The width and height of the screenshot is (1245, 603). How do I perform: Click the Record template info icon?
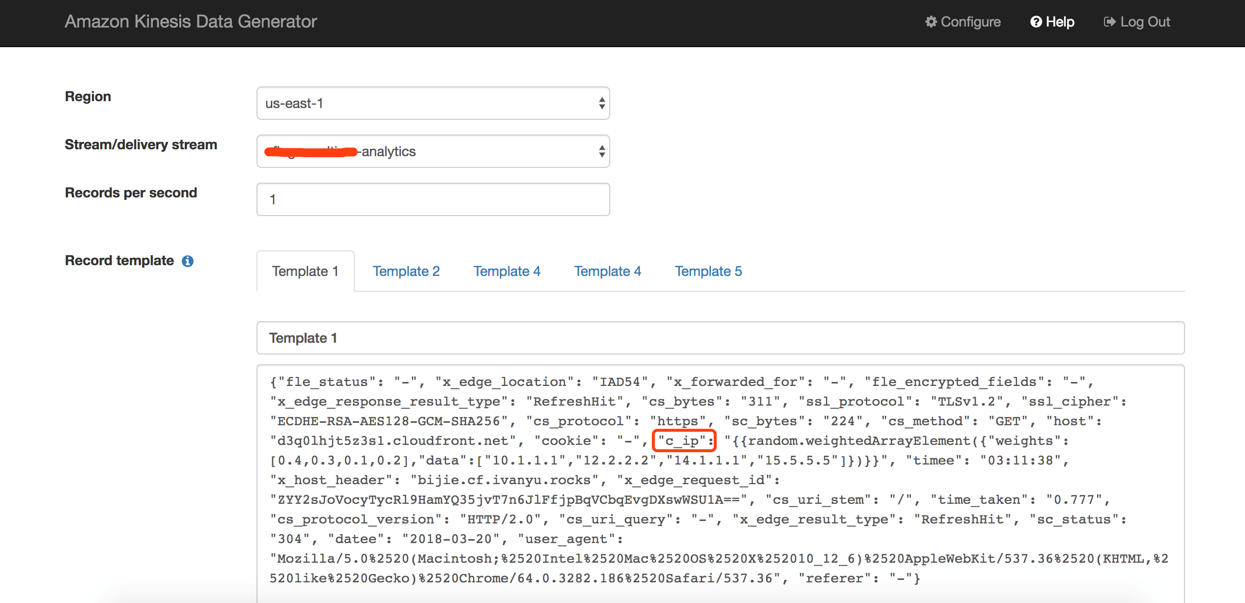[188, 261]
